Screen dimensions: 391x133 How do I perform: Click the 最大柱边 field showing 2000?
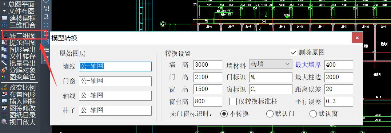coord(339,77)
